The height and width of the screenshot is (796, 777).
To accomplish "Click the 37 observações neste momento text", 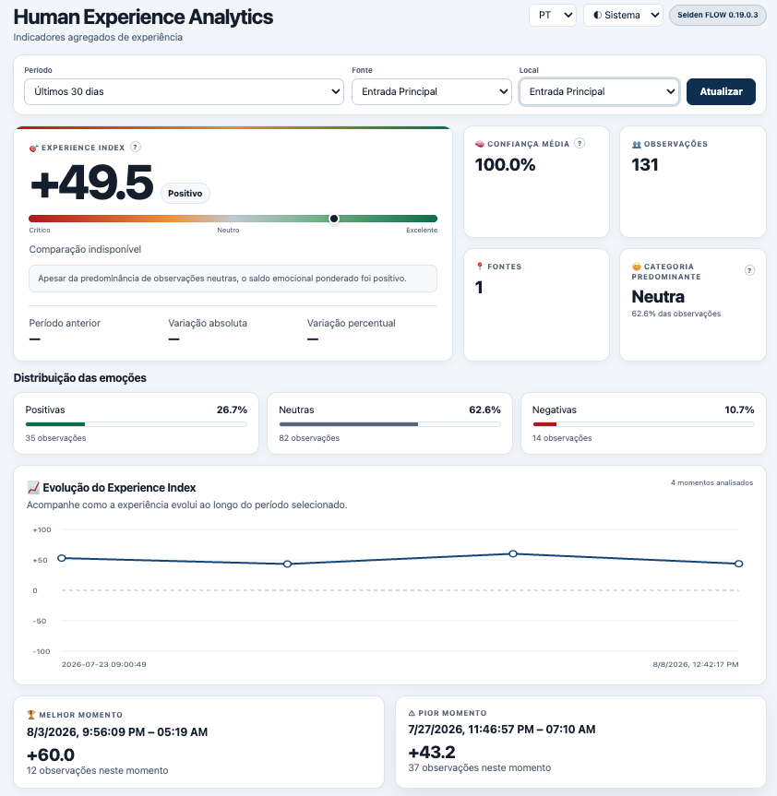I will coord(480,768).
